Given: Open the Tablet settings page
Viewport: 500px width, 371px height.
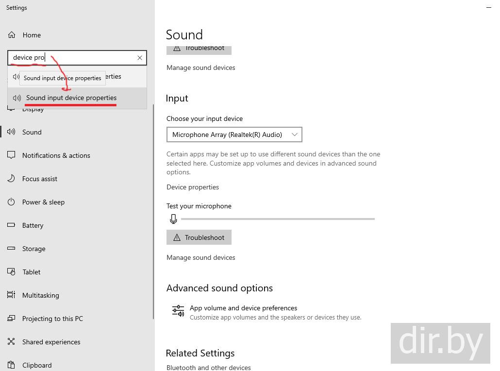Looking at the screenshot, I should [32, 272].
